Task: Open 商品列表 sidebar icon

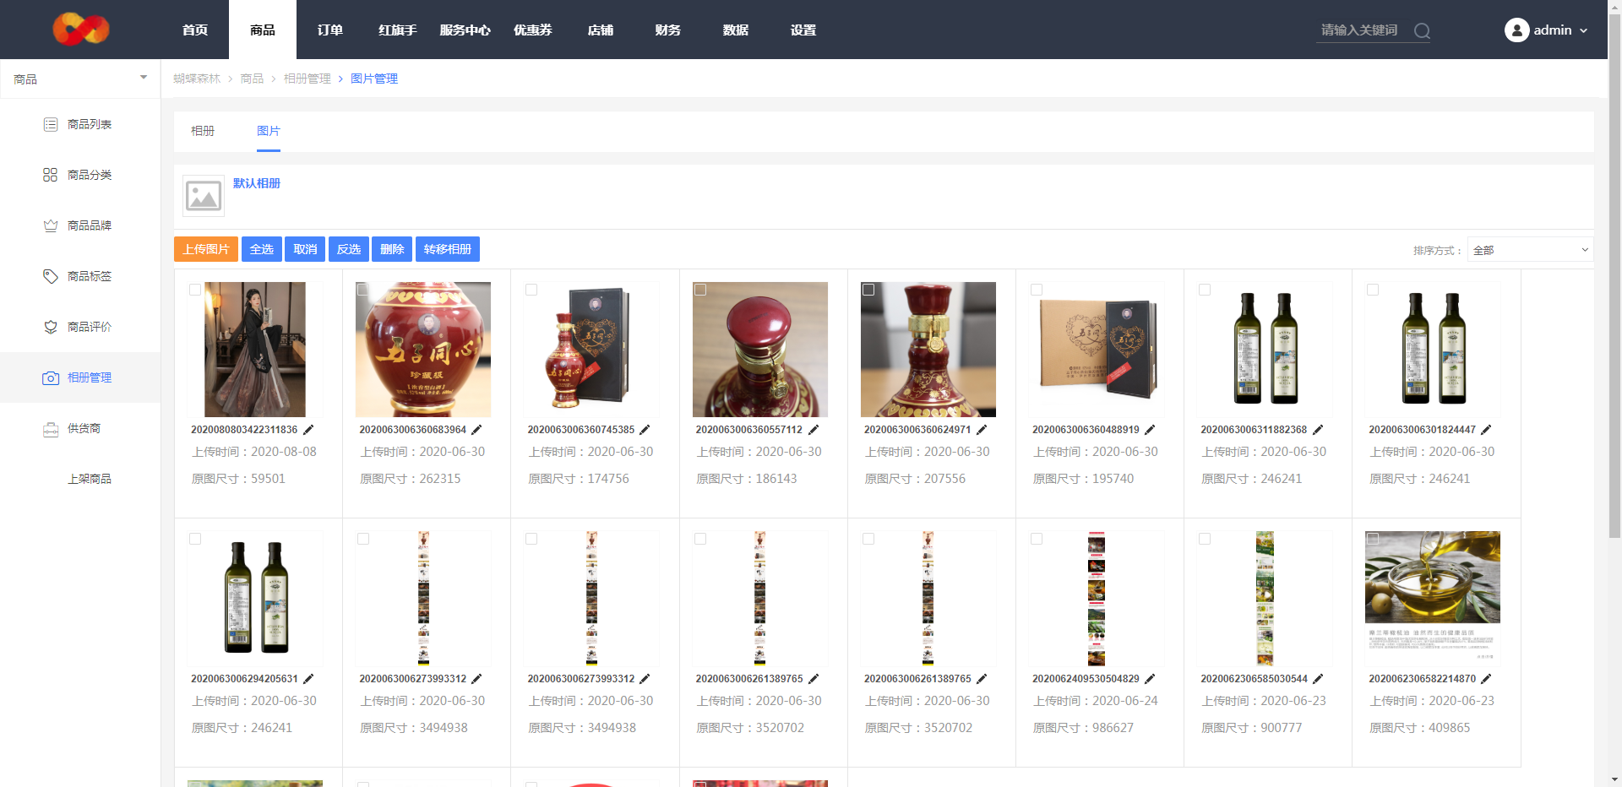Action: pos(51,124)
